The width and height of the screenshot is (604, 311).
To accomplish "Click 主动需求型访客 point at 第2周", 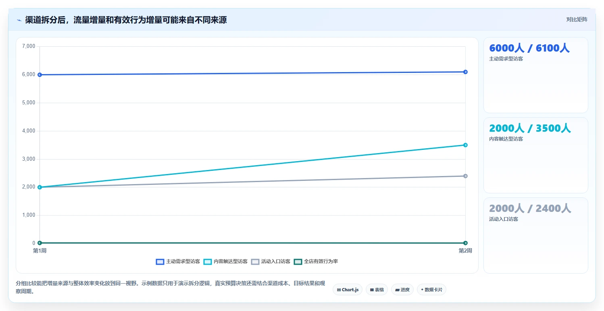I will pyautogui.click(x=465, y=72).
